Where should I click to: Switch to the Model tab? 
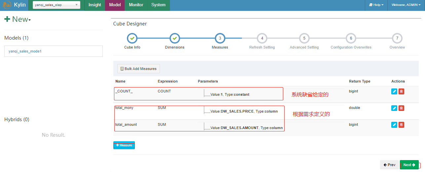(115, 5)
